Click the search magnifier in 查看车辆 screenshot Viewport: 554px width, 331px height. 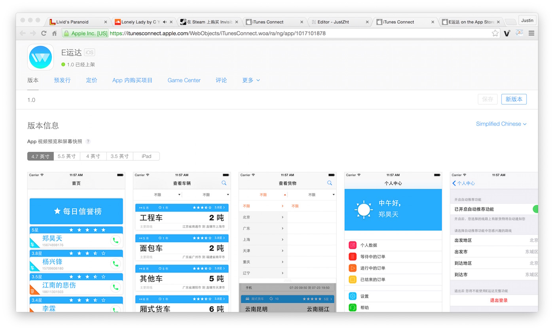[x=224, y=183]
